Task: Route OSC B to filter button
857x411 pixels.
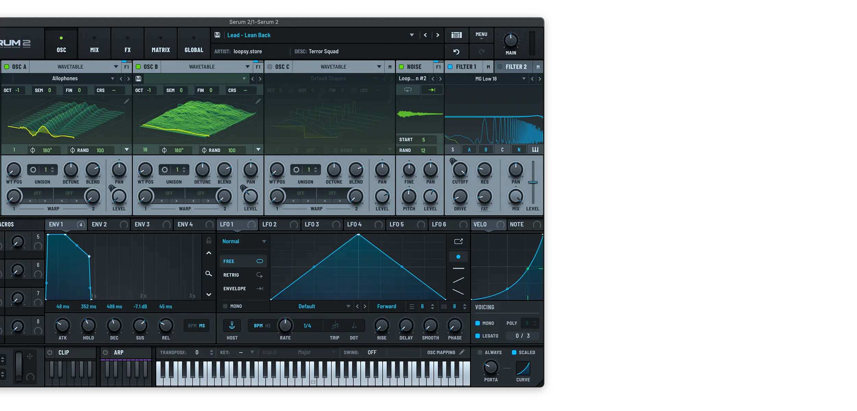Action: (486, 150)
